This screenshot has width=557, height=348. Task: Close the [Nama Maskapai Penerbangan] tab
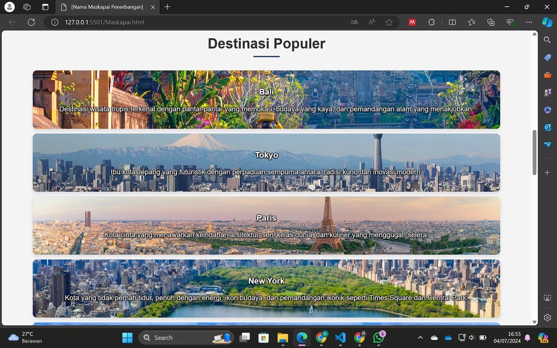point(153,7)
